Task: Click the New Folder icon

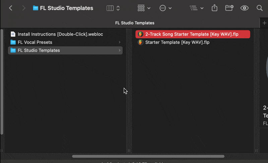Action: pyautogui.click(x=229, y=8)
